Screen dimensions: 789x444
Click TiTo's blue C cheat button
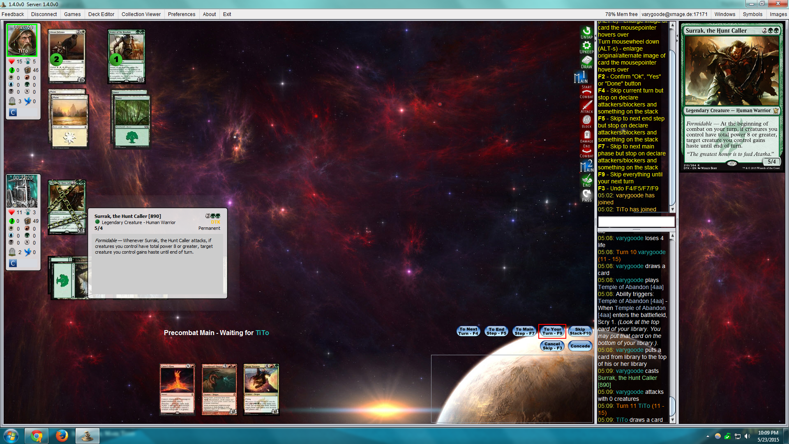pos(13,112)
